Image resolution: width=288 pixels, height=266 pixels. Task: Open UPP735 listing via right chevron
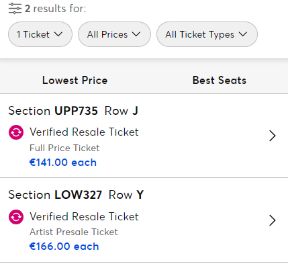click(x=272, y=136)
